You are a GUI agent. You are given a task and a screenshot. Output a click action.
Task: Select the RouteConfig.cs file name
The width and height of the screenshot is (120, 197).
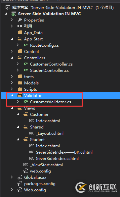tap(44, 45)
